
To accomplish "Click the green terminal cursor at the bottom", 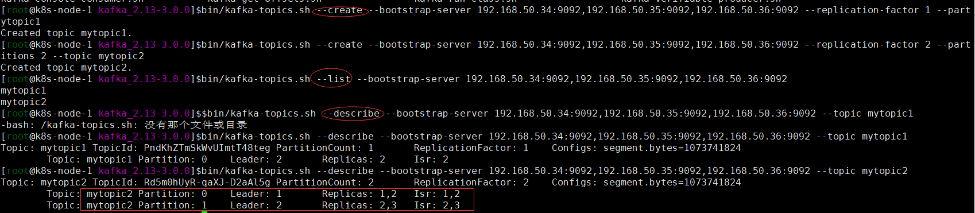I will point(204,212).
